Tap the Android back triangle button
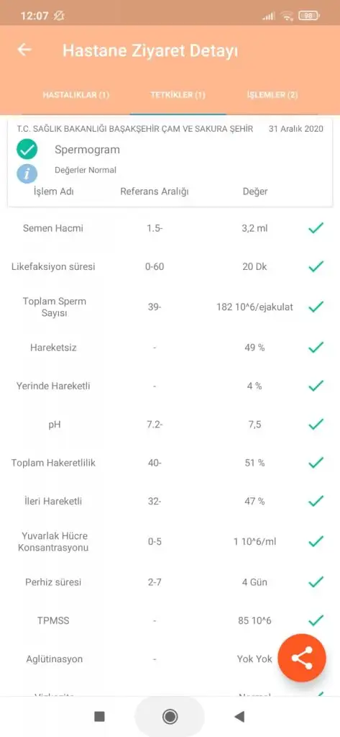Viewport: 340px width, 737px height. 239,716
